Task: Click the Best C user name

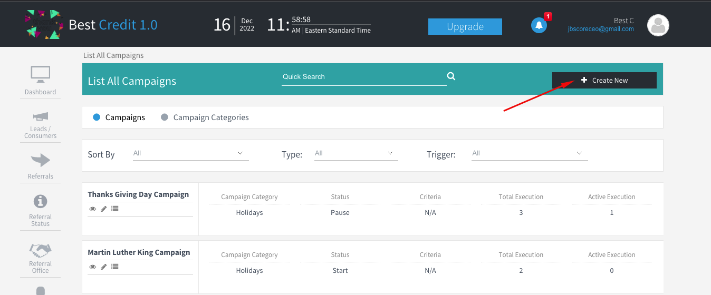Action: click(x=624, y=21)
